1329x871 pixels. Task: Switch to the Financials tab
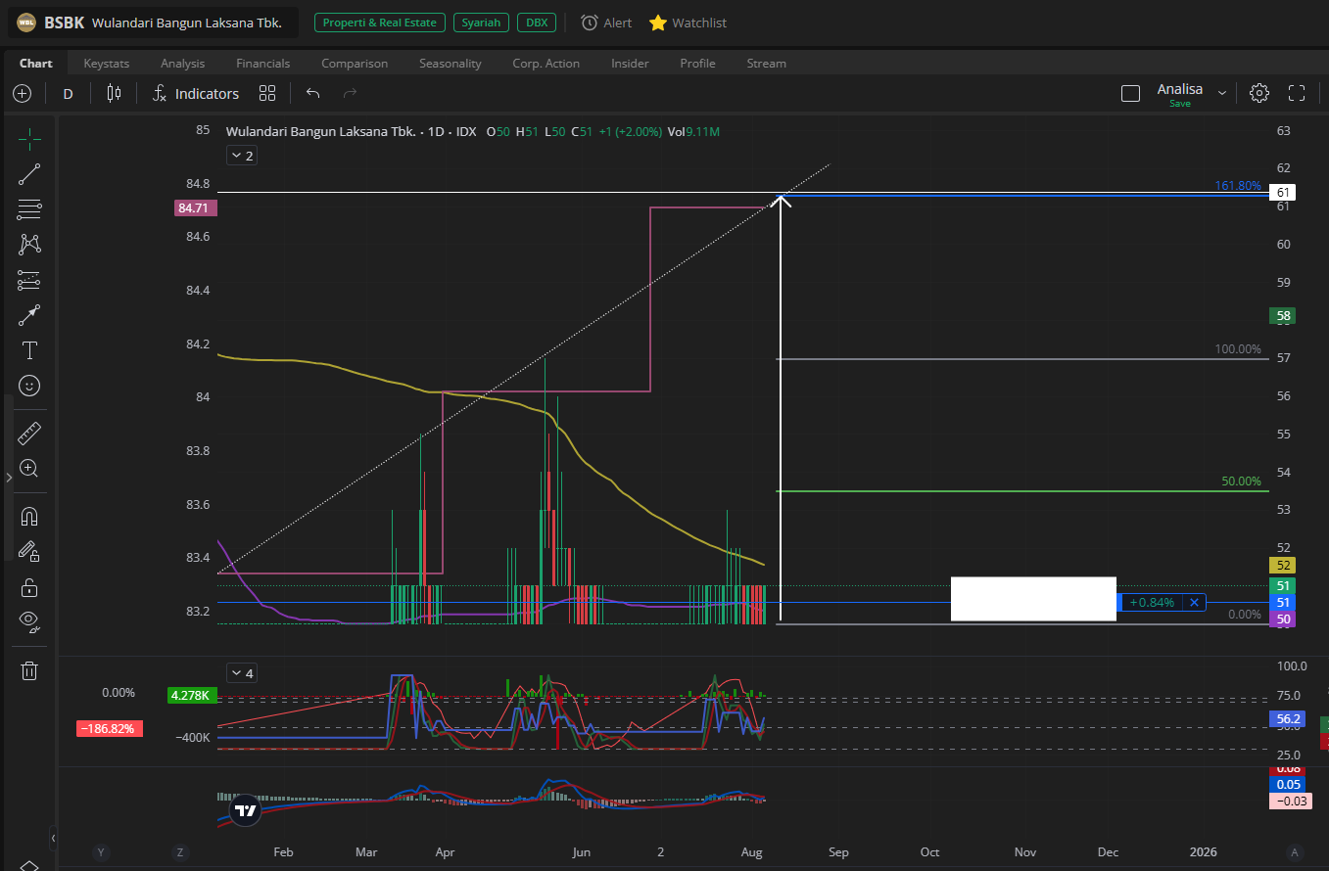click(263, 63)
